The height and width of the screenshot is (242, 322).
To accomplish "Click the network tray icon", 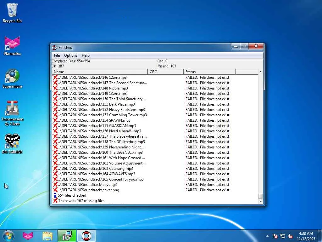I will click(x=283, y=236).
